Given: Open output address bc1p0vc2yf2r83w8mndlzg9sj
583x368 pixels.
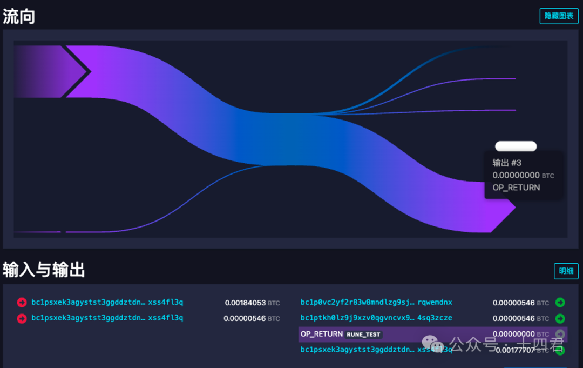Looking at the screenshot, I should (376, 303).
